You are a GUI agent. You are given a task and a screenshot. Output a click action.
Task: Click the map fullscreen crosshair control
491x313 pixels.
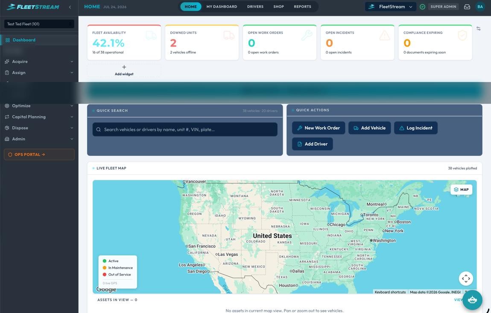(466, 278)
